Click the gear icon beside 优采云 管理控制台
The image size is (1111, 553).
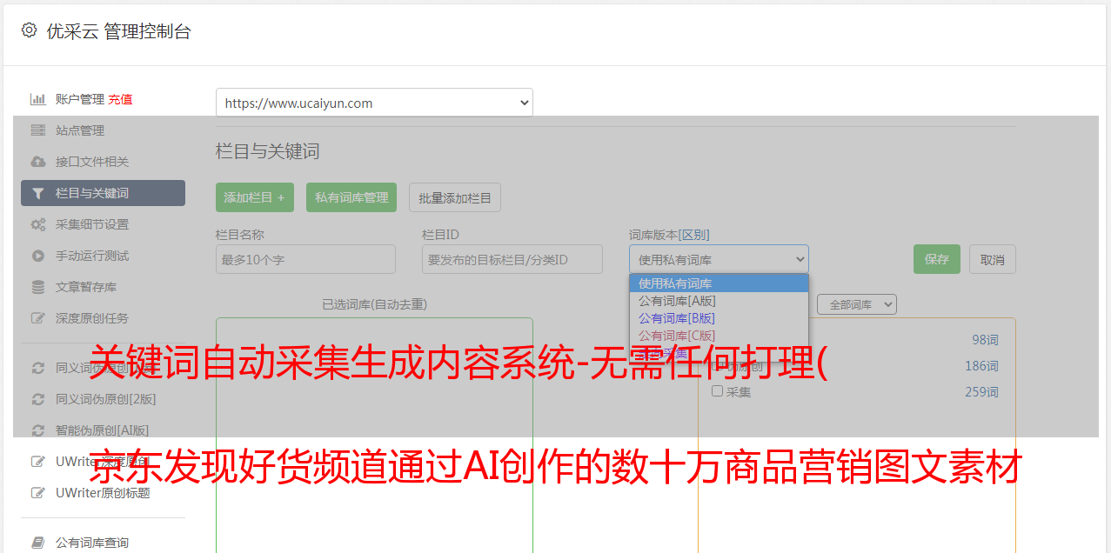click(29, 30)
